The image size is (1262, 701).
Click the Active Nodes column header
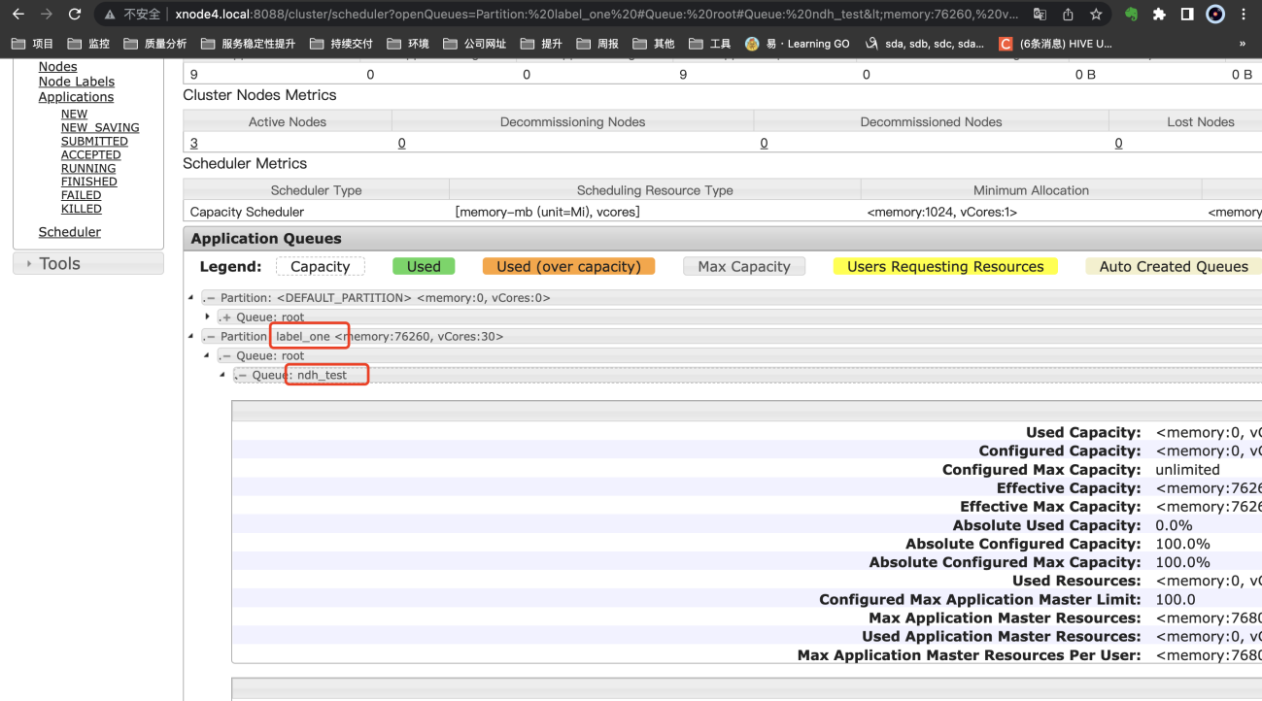pyautogui.click(x=288, y=121)
